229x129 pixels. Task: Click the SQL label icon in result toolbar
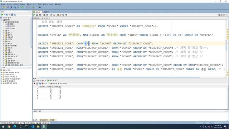(x=46, y=83)
